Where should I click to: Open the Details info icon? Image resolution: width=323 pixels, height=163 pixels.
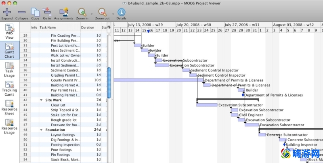point(122,12)
